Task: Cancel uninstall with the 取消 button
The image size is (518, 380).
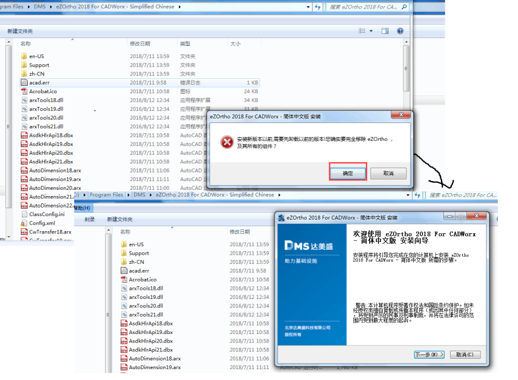Action: pos(388,173)
